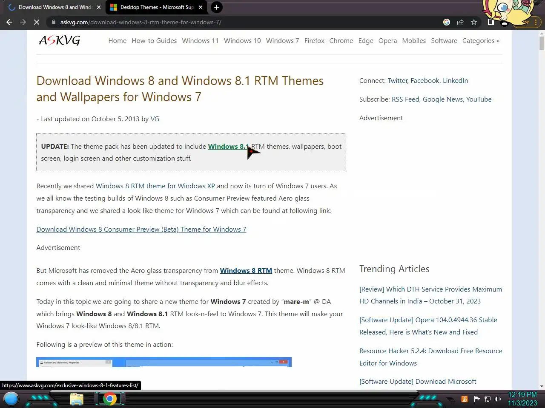
Task: Open the Opera category
Action: [387, 41]
